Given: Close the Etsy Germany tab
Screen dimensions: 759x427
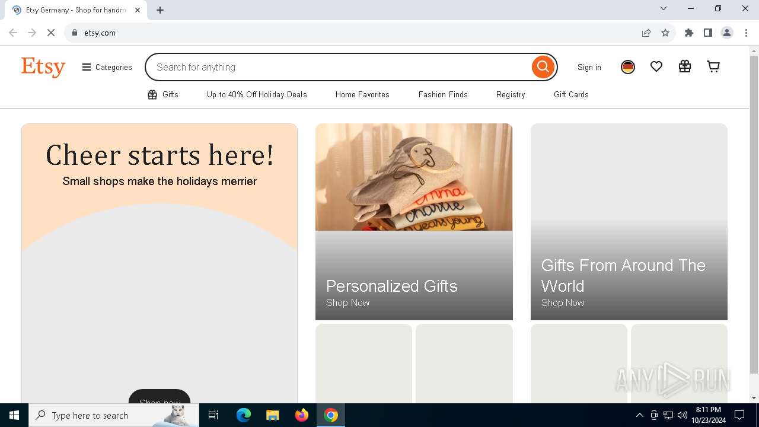Looking at the screenshot, I should (x=138, y=10).
